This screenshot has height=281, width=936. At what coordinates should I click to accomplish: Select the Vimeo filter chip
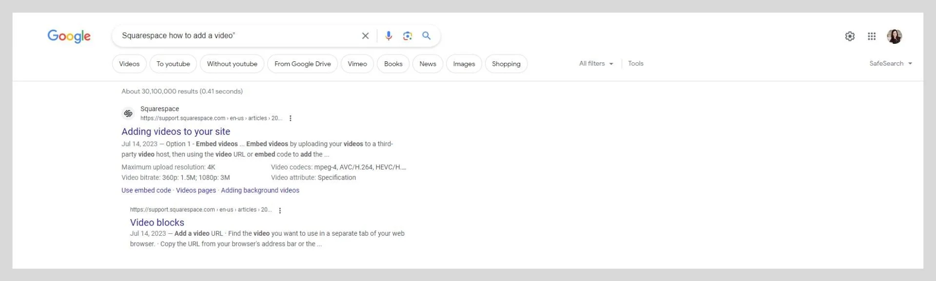coord(357,64)
